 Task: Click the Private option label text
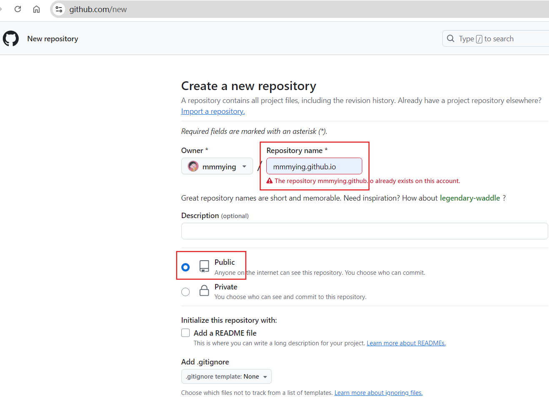(226, 287)
